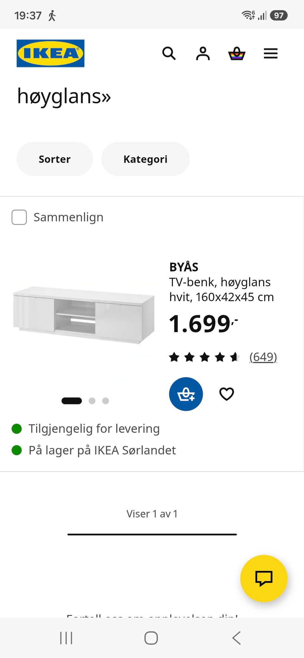304x658 pixels.
Task: Open the shopping basket in header
Action: pos(237,53)
